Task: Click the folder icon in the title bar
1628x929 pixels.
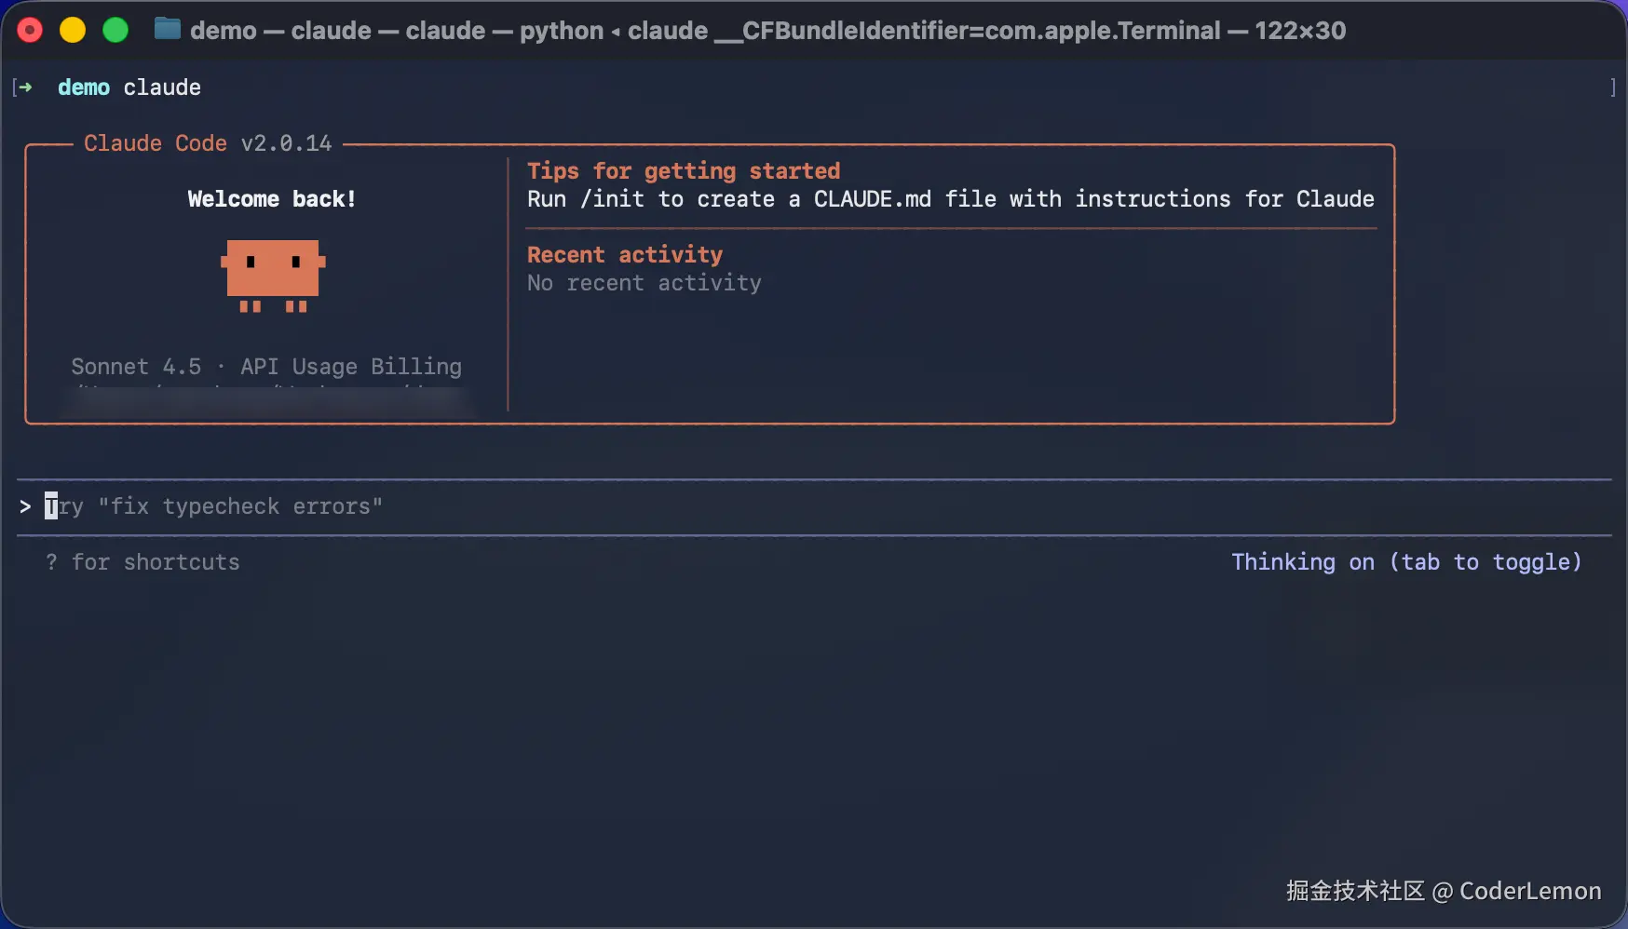Action: coord(168,30)
